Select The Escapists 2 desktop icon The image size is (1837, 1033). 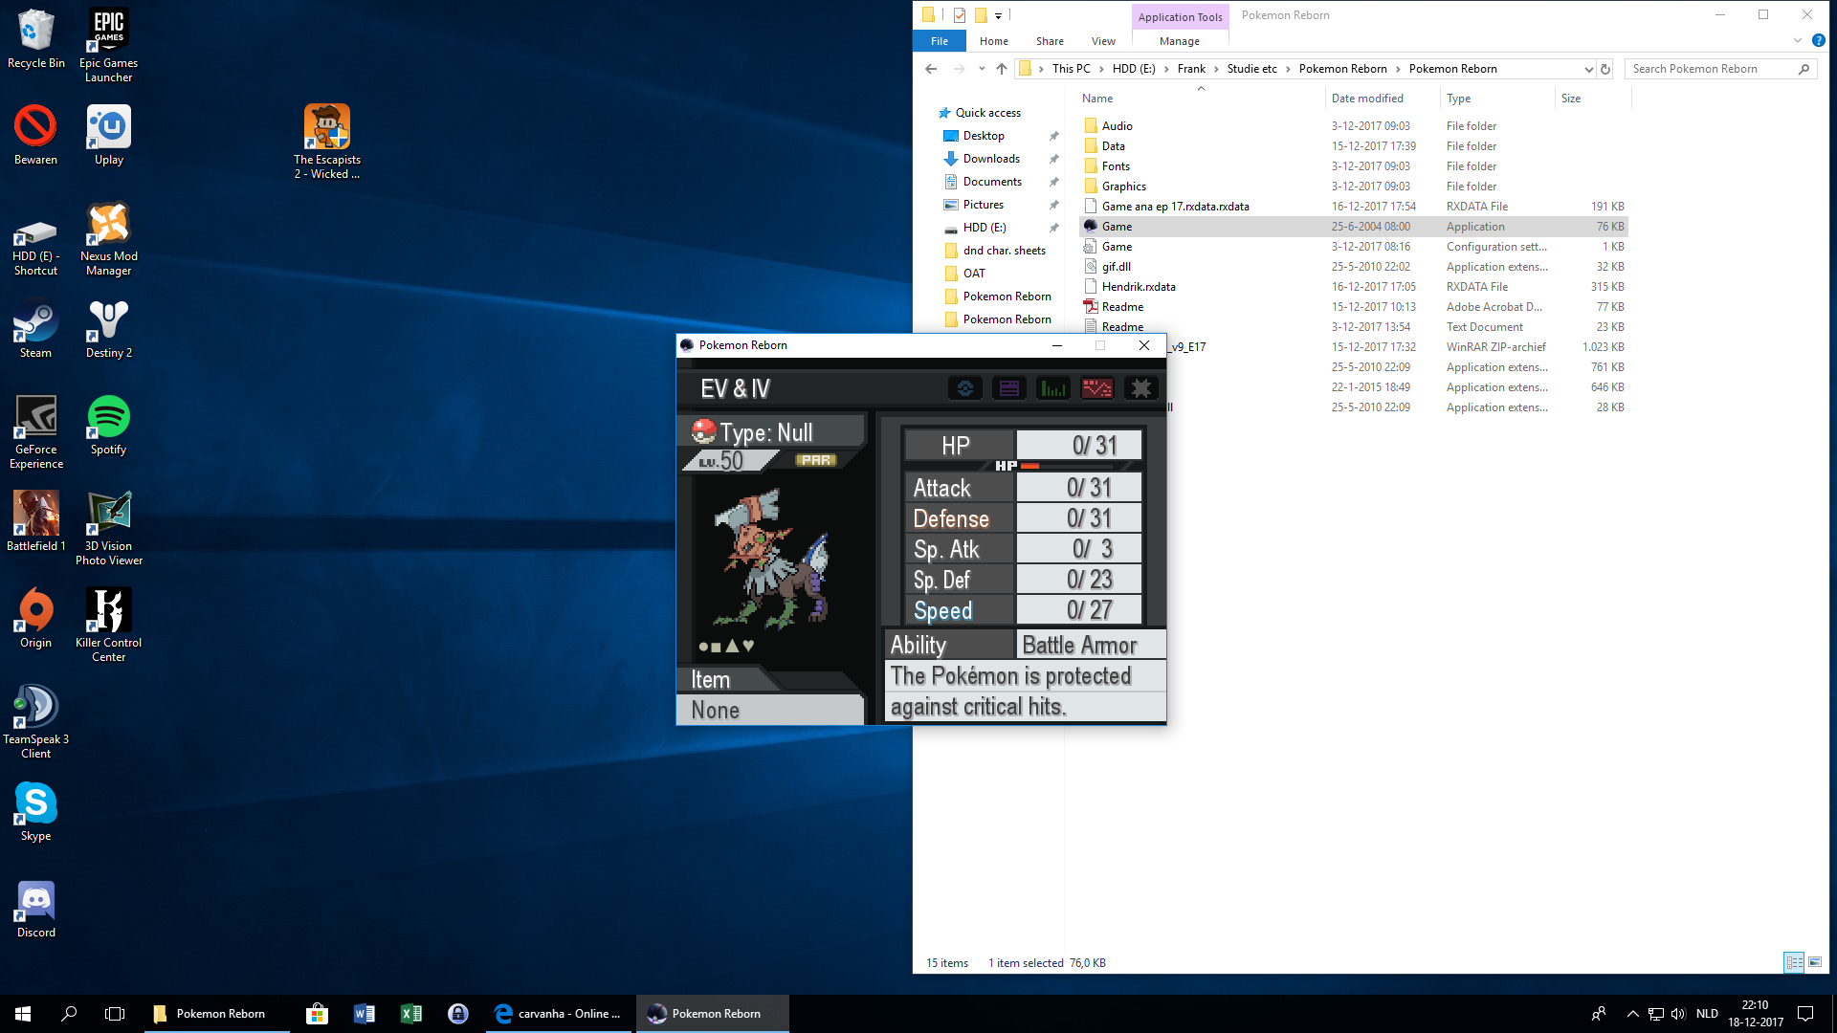pyautogui.click(x=327, y=142)
